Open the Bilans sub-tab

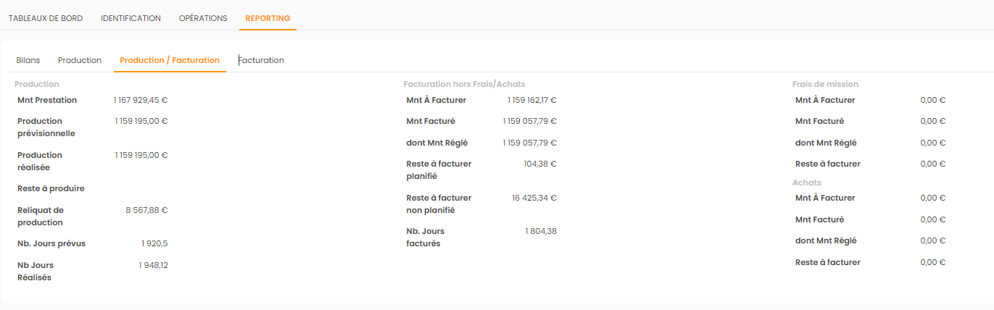[x=28, y=60]
